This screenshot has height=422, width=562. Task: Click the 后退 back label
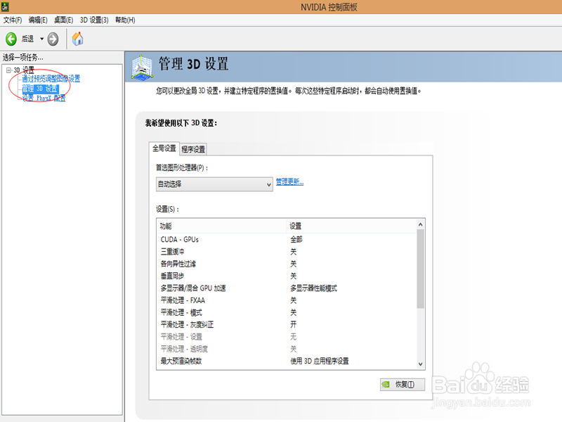coord(27,39)
